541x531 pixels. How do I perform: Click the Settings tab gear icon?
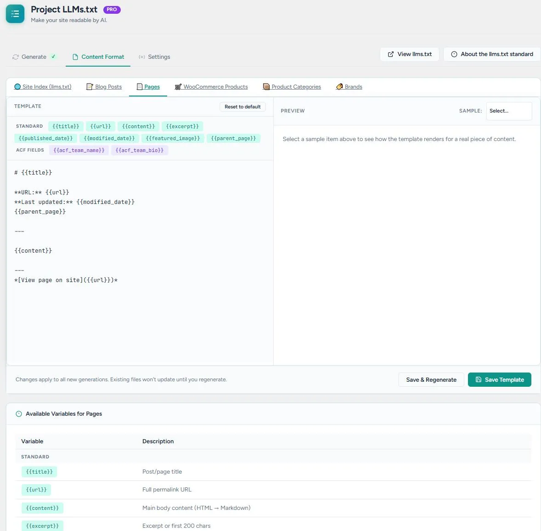(142, 57)
